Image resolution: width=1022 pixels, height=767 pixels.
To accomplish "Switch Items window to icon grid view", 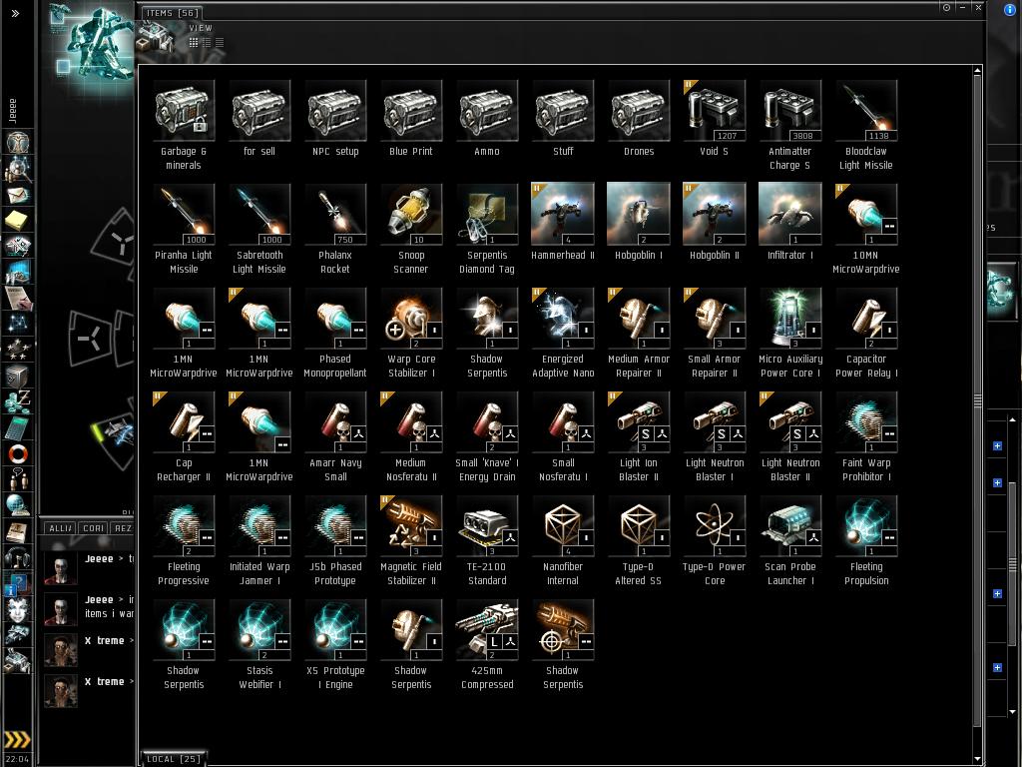I will coord(194,42).
